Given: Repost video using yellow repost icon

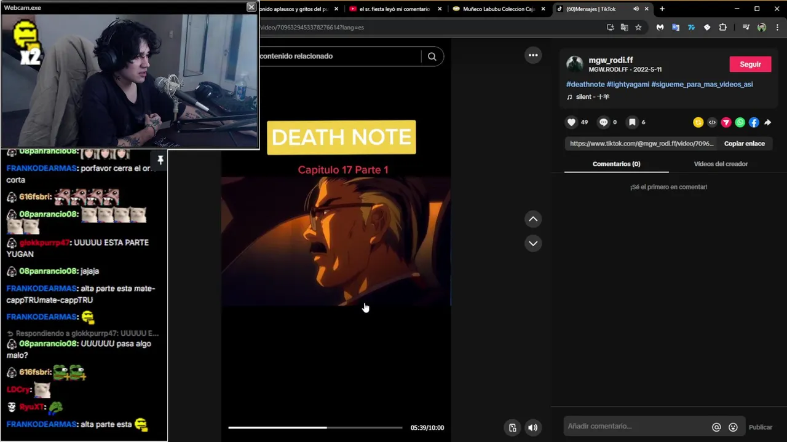Looking at the screenshot, I should [x=698, y=122].
